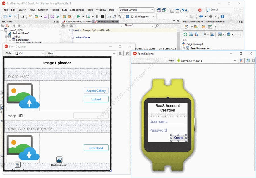Viewport: 256px width, 178px height.
Task: Click the Download button
Action: (96, 148)
